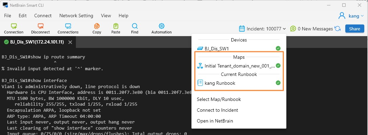Image resolution: width=368 pixels, height=135 pixels.
Task: Click the 'Last input never' terminal line
Action: (70, 122)
